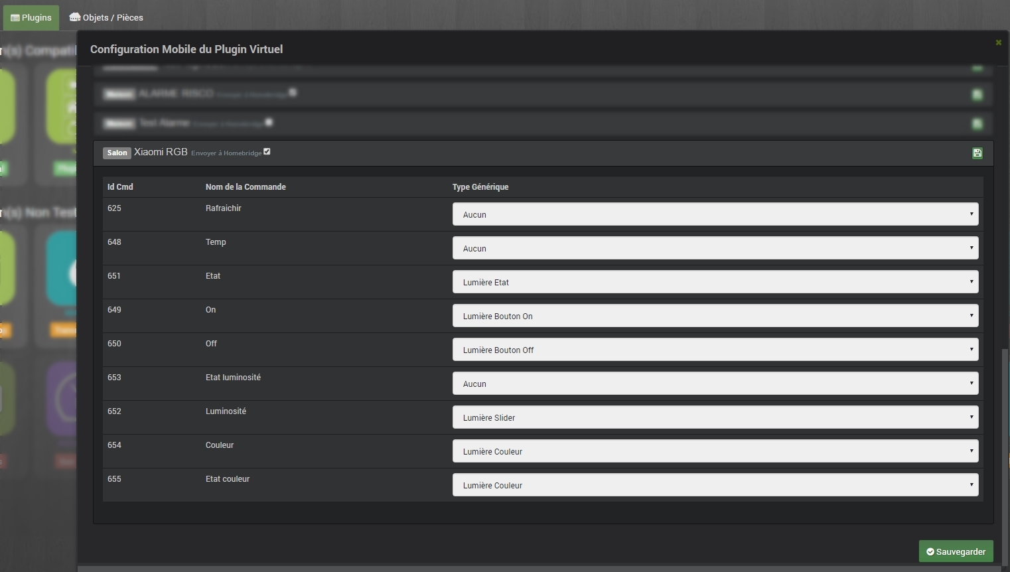The width and height of the screenshot is (1010, 572).
Task: Open generic type dropdown for Luminosité command 652
Action: (x=715, y=417)
